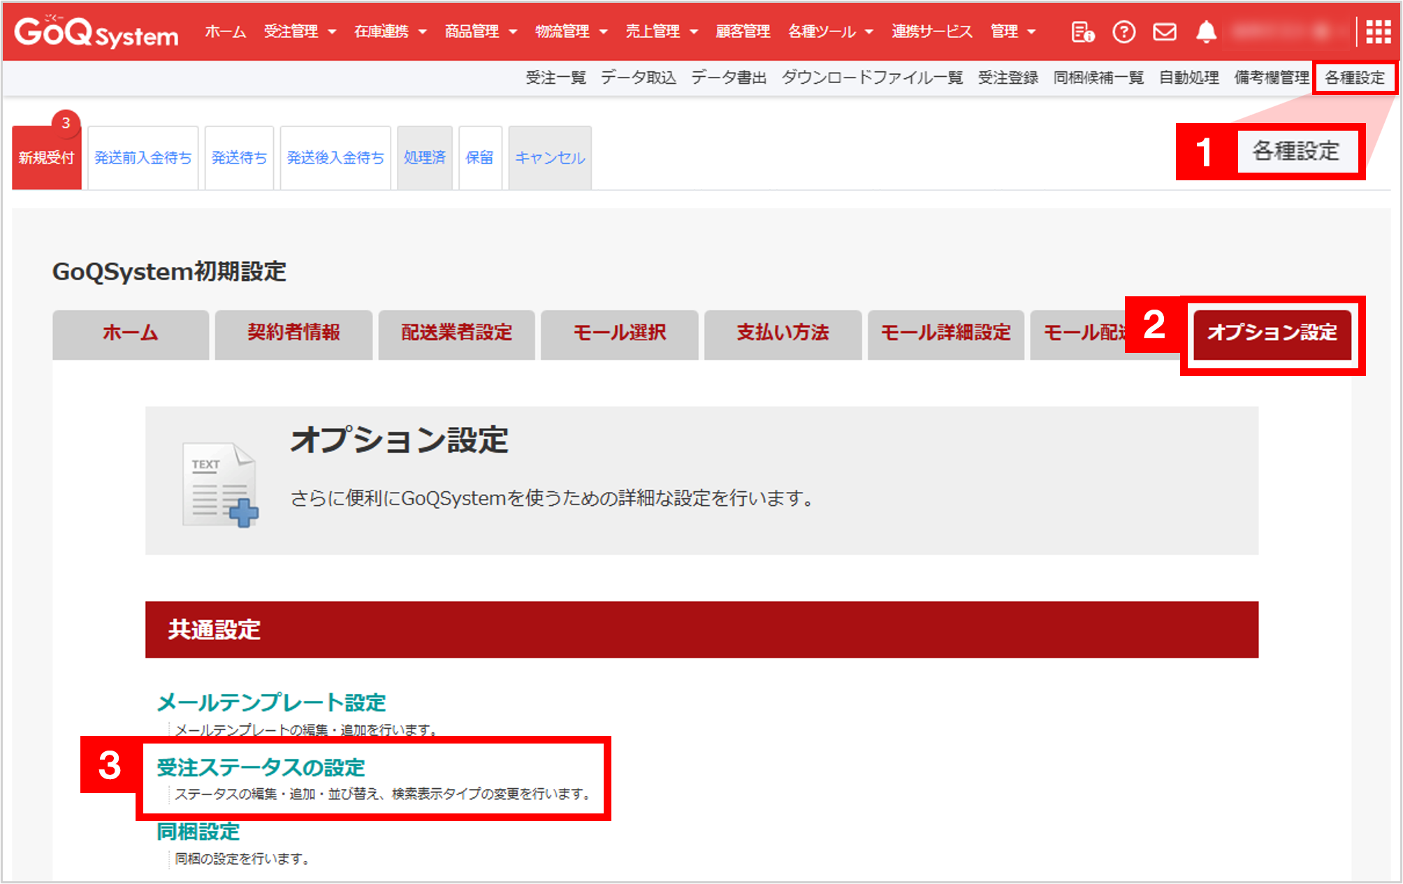1403x884 pixels.
Task: Open the app grid menu icon
Action: [x=1378, y=32]
